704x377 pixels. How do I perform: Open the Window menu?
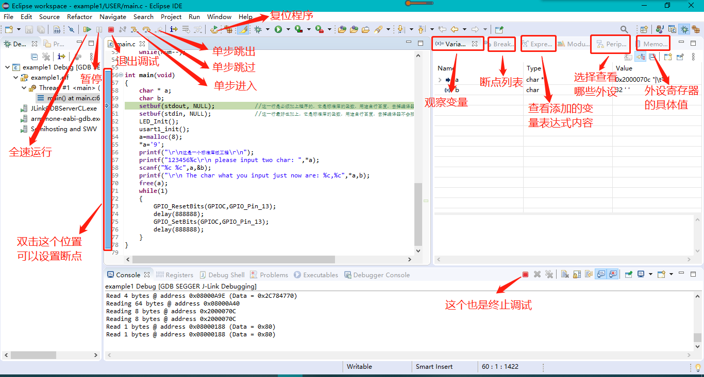pyautogui.click(x=220, y=16)
